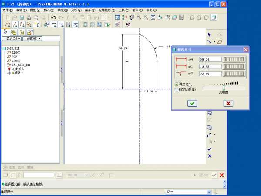Cancel dimension dialog with red X button
261x196 pixels.
tap(228, 103)
